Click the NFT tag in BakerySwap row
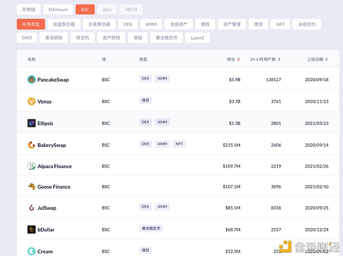Image resolution: width=343 pixels, height=256 pixels. 179,144
